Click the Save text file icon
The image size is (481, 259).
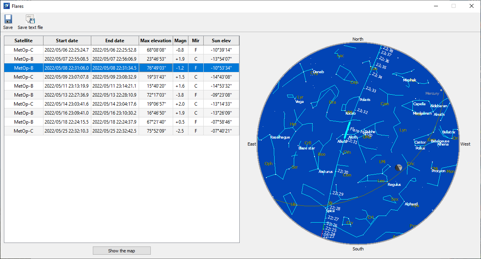click(x=30, y=19)
